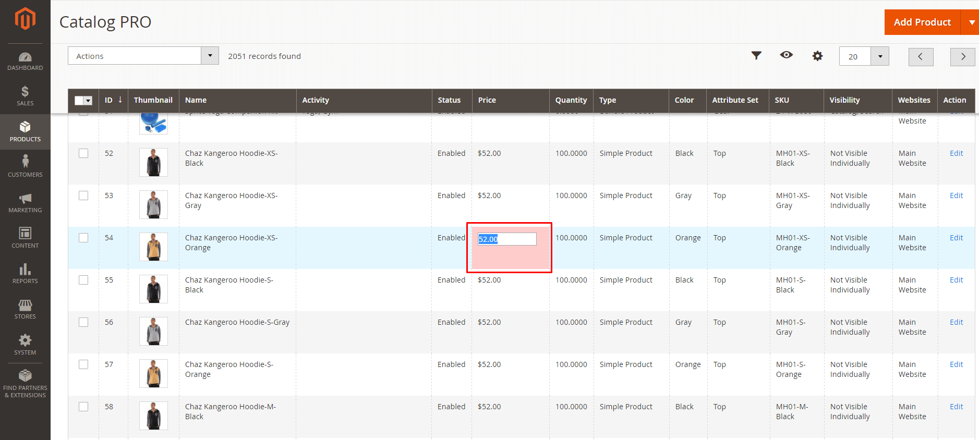Screen dimensions: 979x440
Task: Tick the checkbox for product ID 52
Action: [x=83, y=153]
